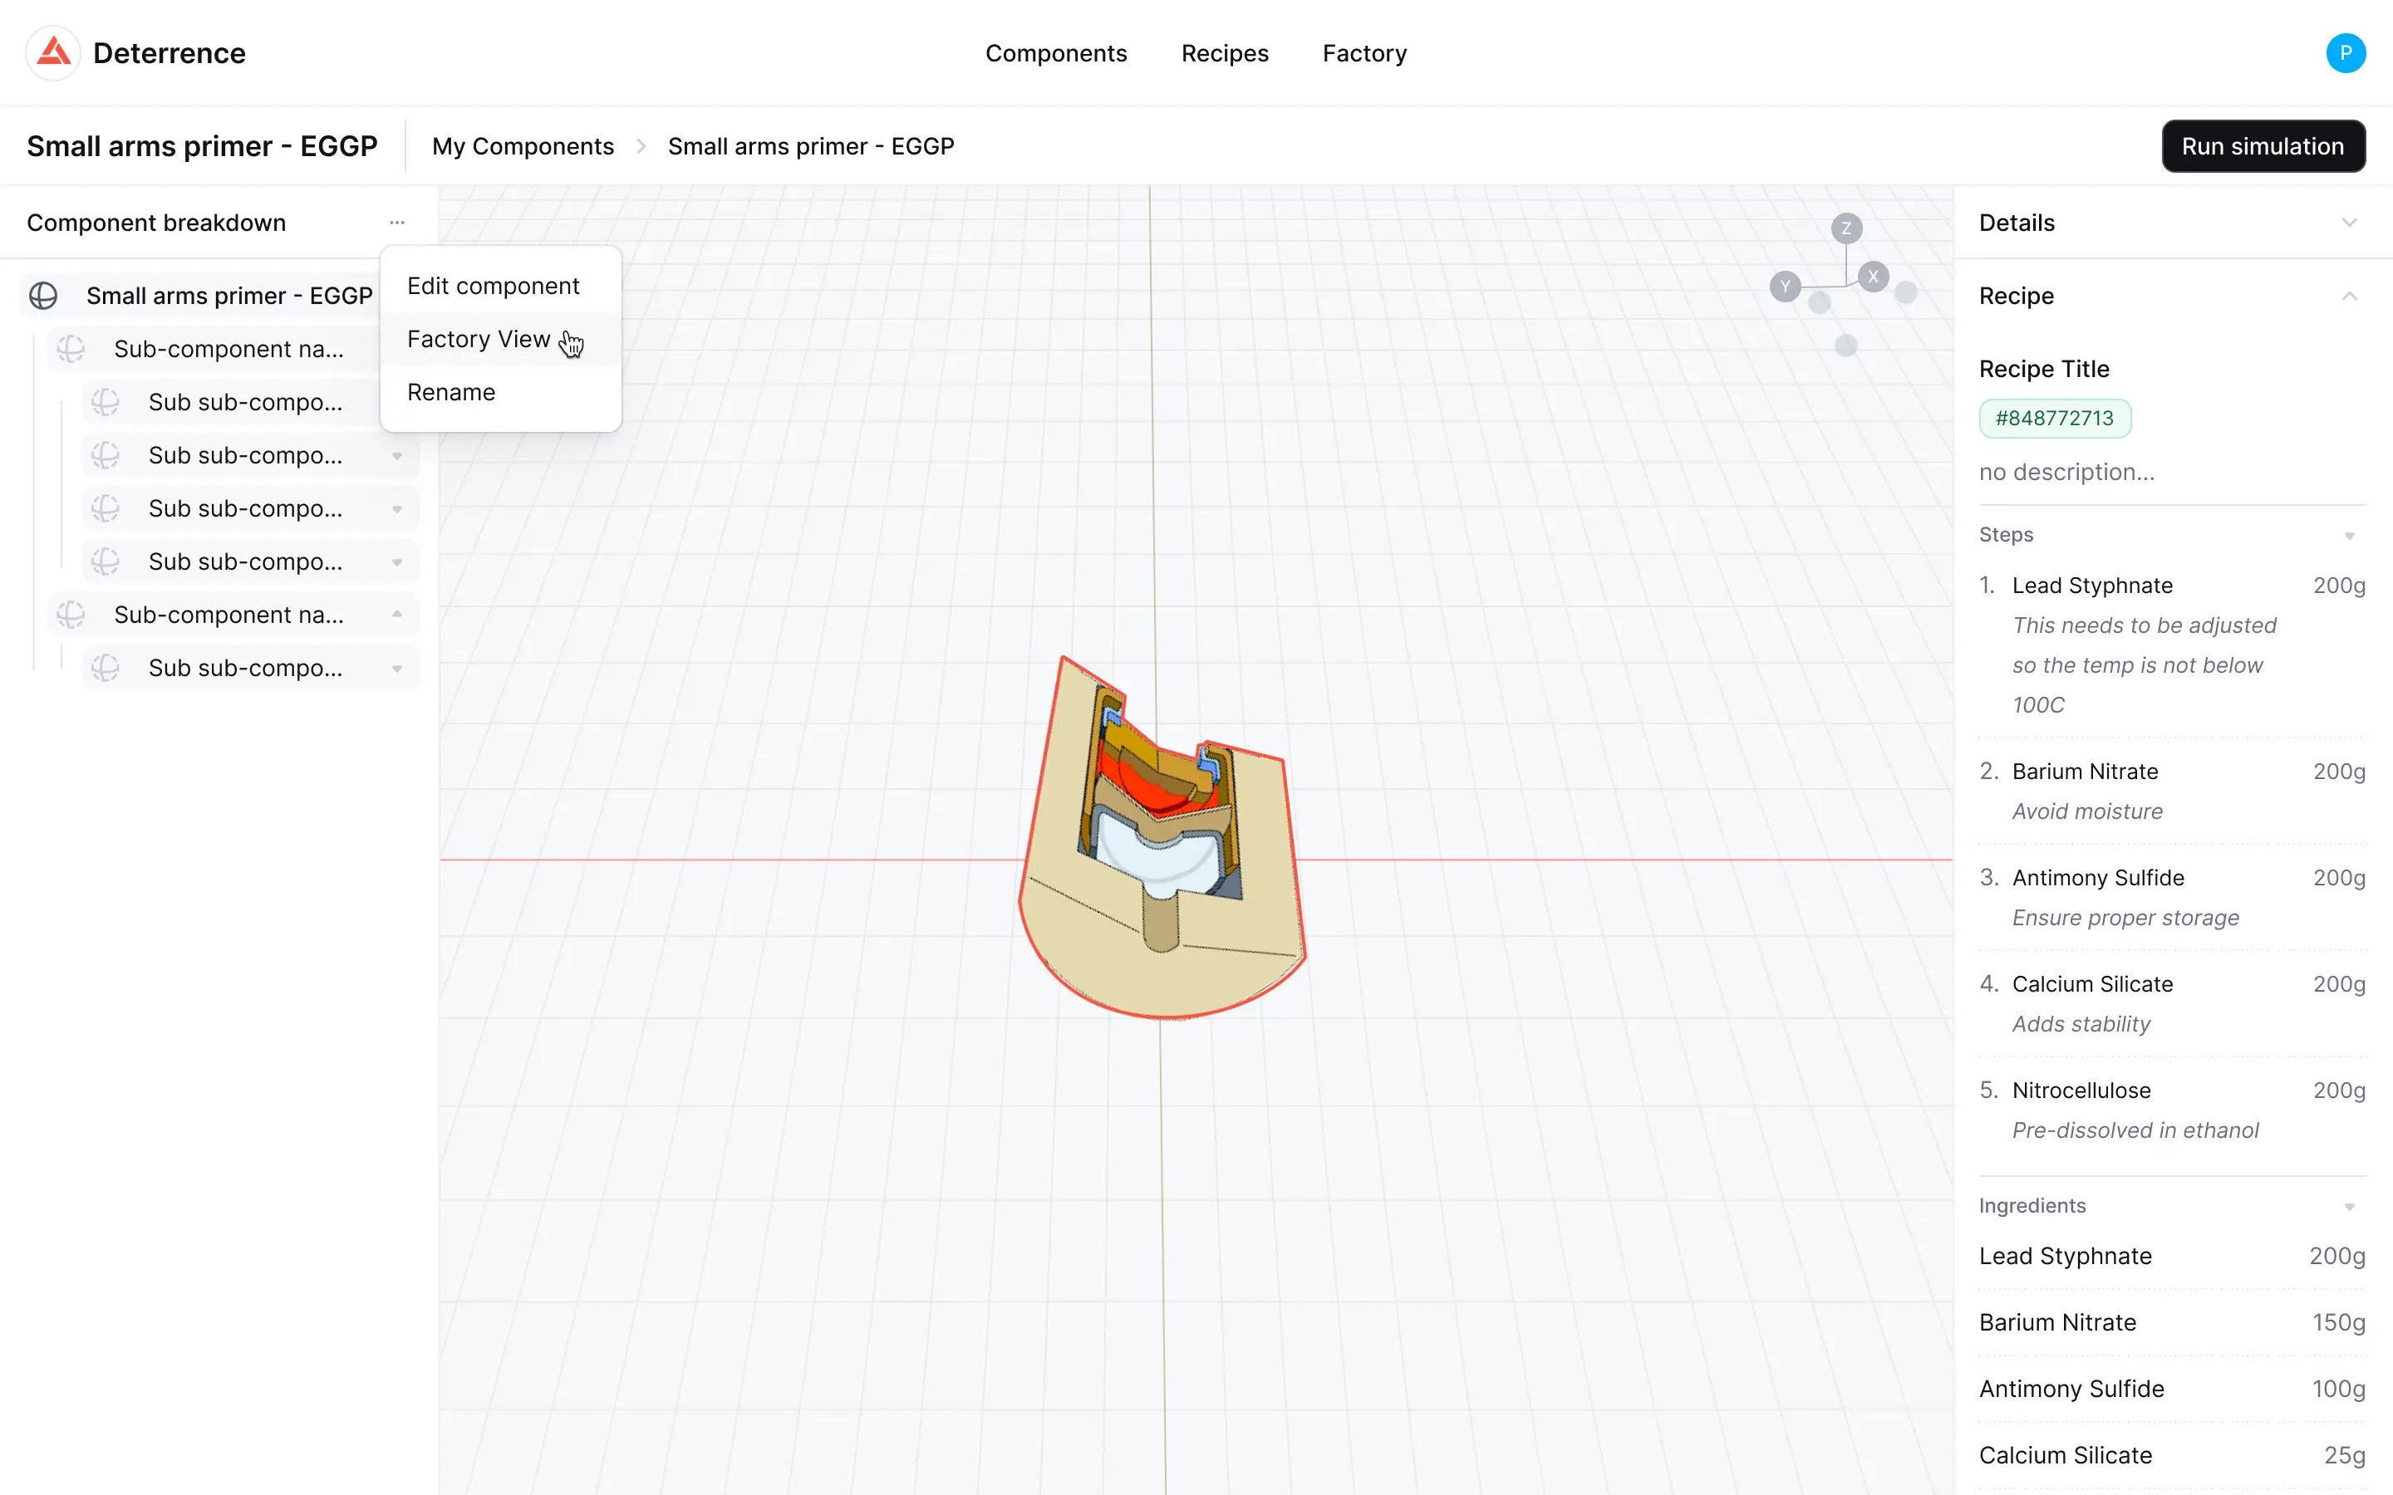
Task: Collapse the Steps list arrow
Action: click(x=2348, y=535)
